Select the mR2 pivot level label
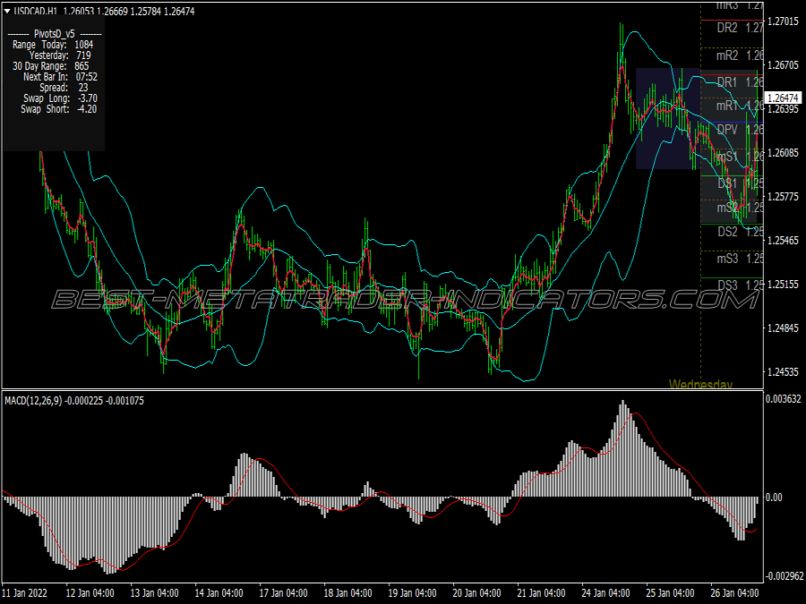806x604 pixels. click(727, 55)
